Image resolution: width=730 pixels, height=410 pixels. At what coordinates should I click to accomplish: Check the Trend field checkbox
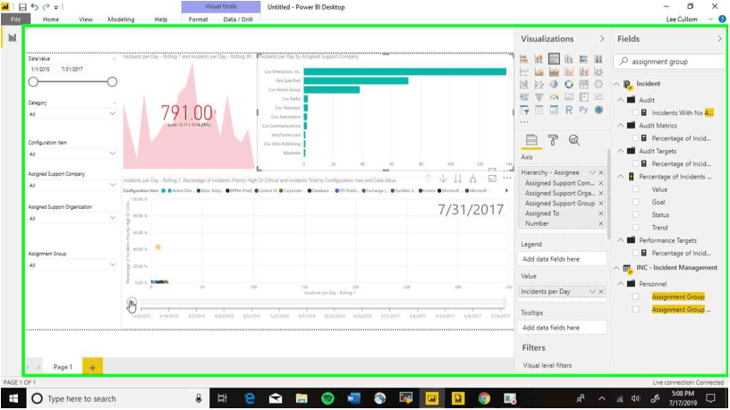[x=635, y=227]
